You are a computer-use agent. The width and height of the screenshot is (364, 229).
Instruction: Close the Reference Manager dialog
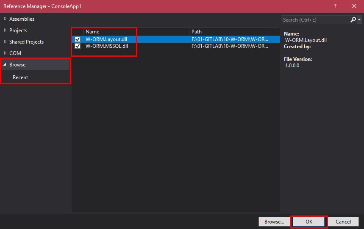[x=354, y=6]
